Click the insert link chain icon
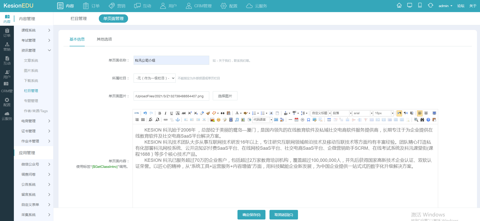The image size is (480, 221). coord(166,120)
